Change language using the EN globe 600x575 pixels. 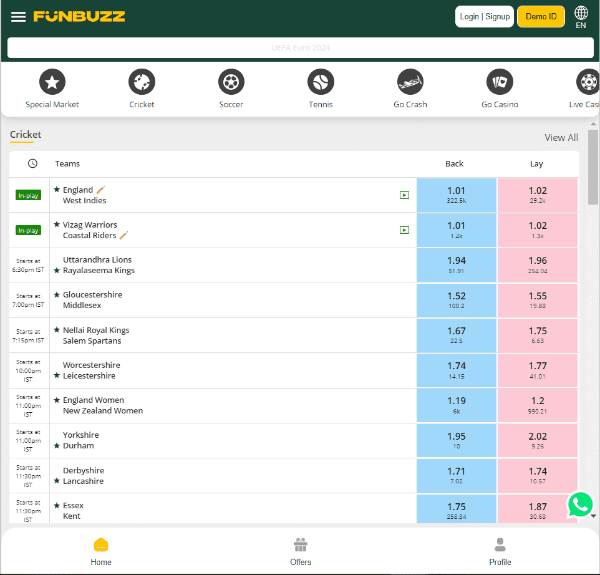click(x=581, y=17)
